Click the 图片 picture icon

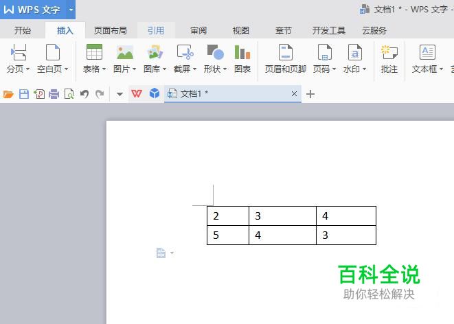coord(125,52)
